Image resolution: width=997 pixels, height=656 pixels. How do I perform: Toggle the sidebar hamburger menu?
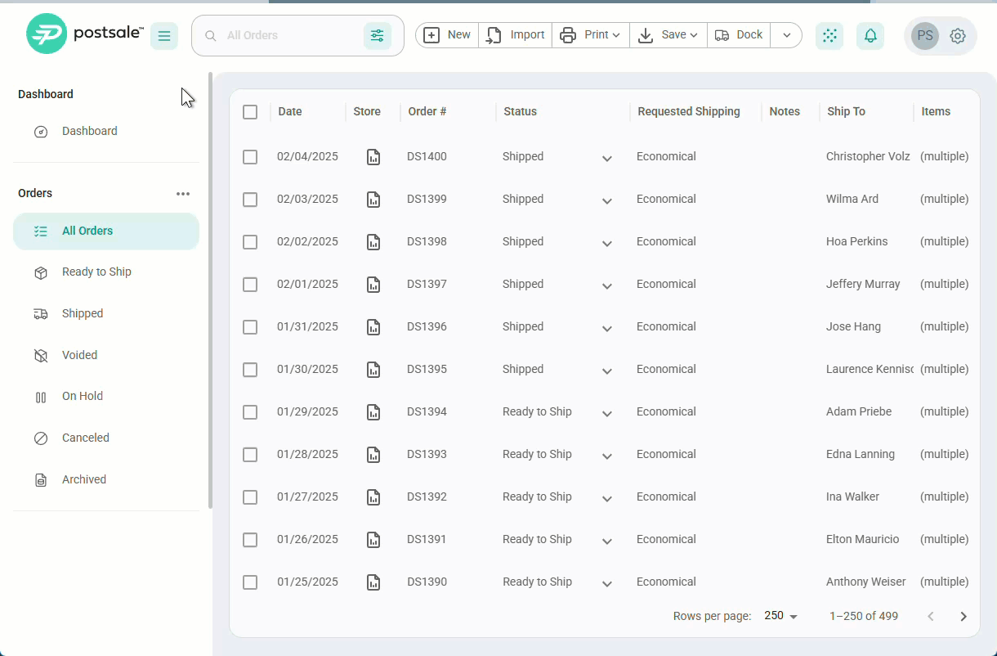[x=163, y=35]
